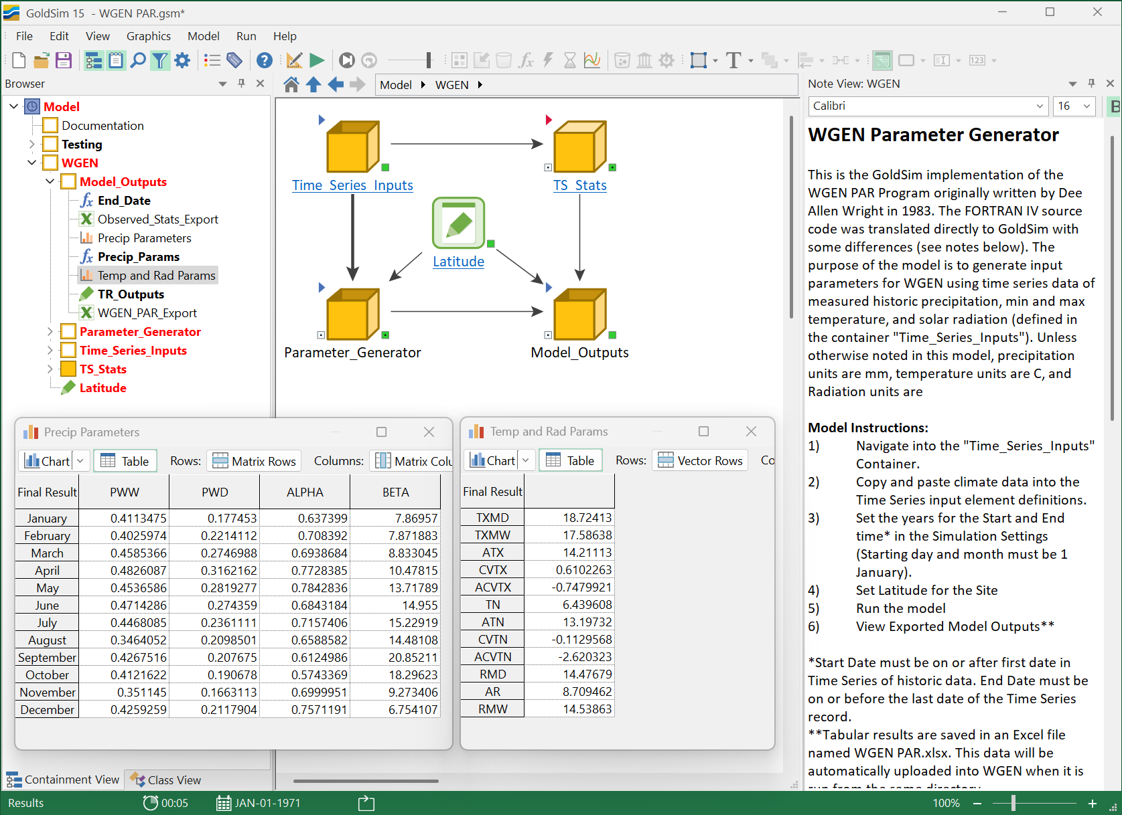This screenshot has width=1122, height=815.
Task: Click the Time_Series_Inputs link label
Action: point(352,185)
